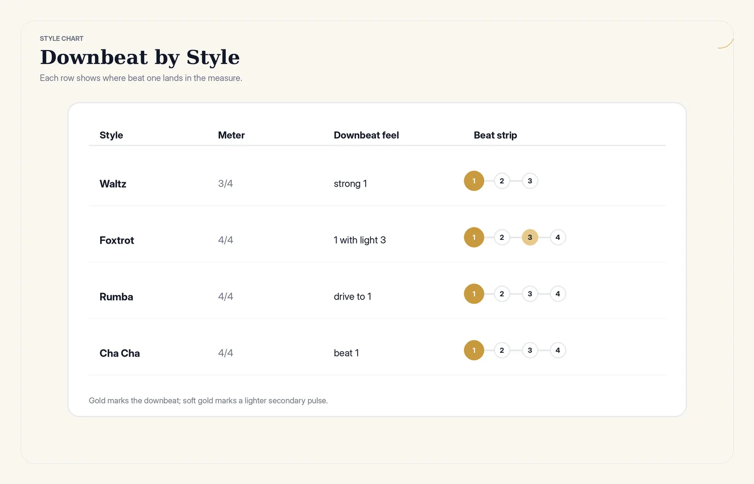Click the Beat strip column header
754x484 pixels.
(x=495, y=135)
